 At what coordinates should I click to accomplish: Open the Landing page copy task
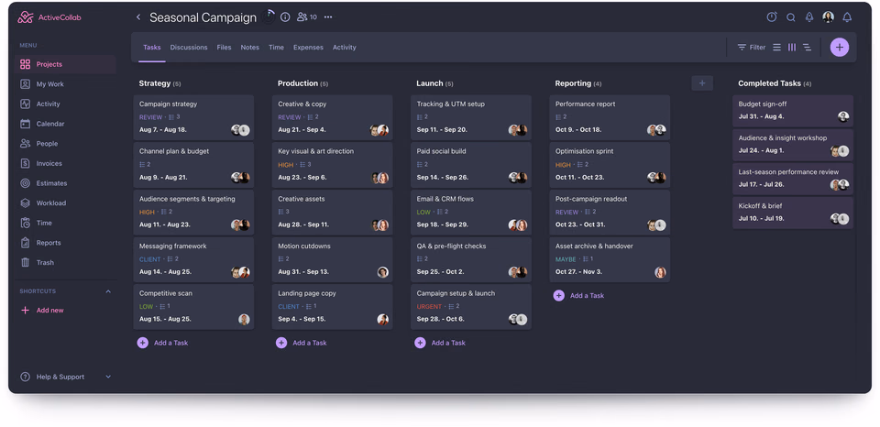click(332, 307)
